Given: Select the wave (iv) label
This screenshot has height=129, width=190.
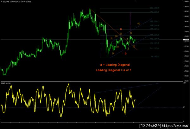Looking at the screenshot, I should tap(118, 47).
